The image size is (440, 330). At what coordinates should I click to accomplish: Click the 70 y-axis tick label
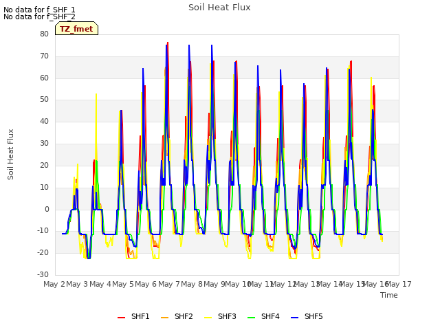point(44,56)
